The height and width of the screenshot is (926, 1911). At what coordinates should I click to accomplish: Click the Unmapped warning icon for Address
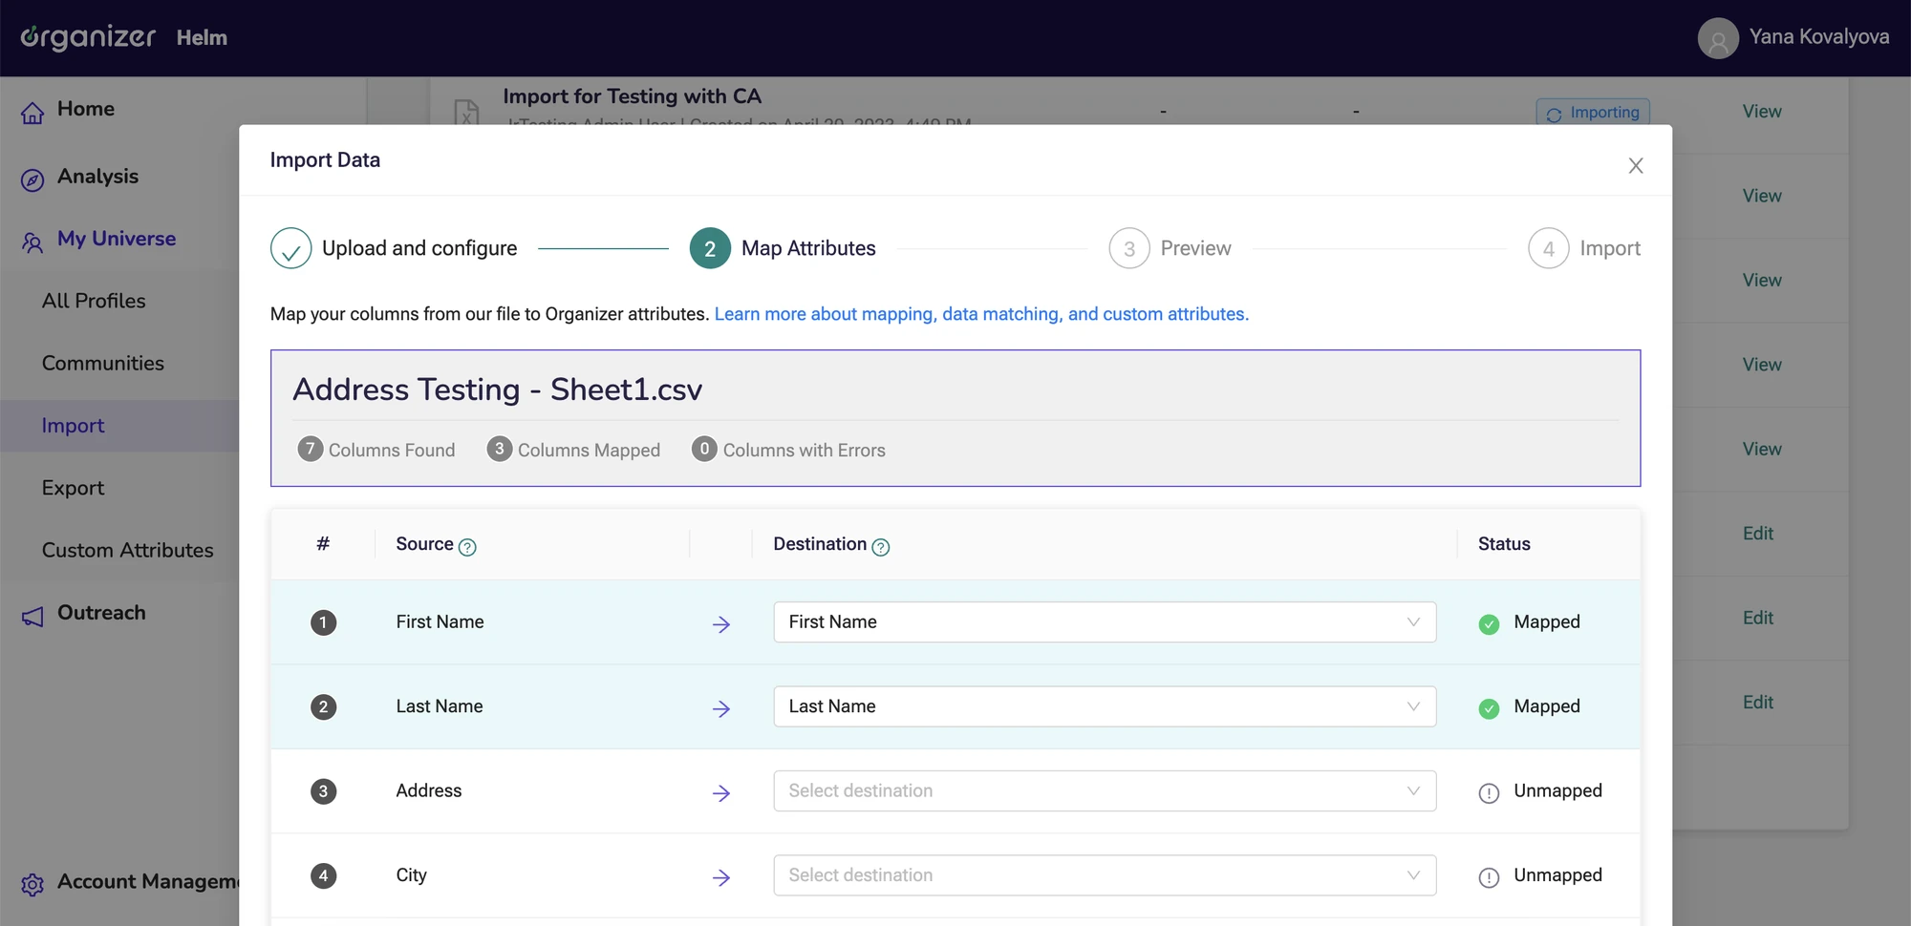(x=1489, y=793)
